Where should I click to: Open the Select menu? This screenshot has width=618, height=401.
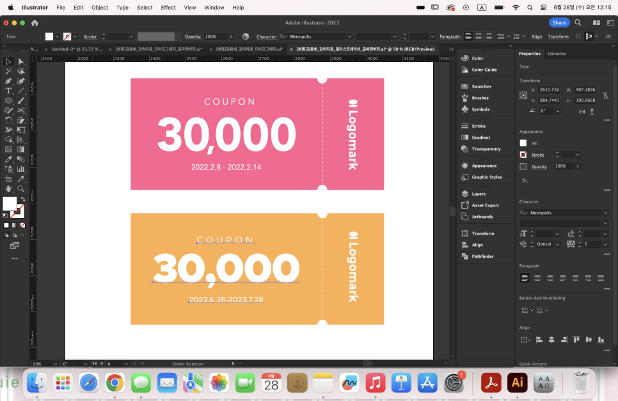(145, 8)
